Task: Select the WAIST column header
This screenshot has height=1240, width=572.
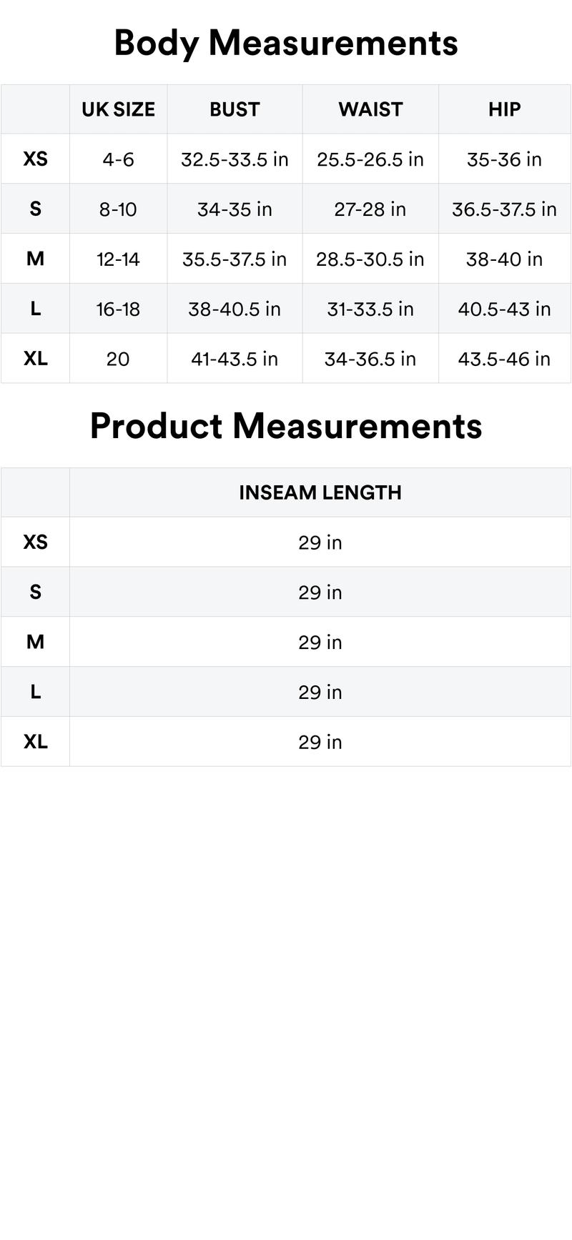Action: tap(370, 109)
